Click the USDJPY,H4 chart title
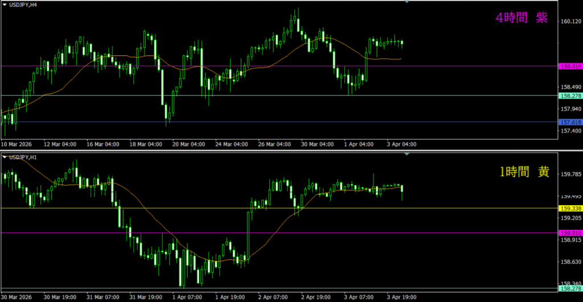The height and width of the screenshot is (302, 583). click(x=23, y=5)
